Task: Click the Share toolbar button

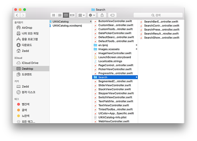Action: (102, 15)
